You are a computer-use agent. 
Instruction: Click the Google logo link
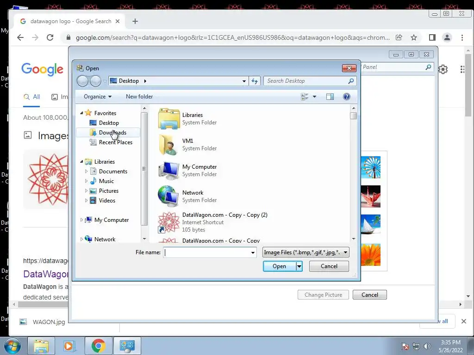[x=42, y=69]
